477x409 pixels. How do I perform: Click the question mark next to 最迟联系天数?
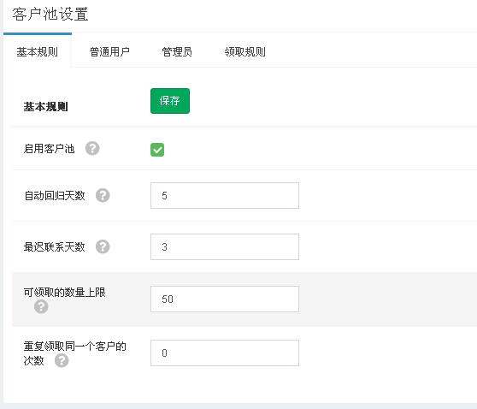[x=103, y=246]
